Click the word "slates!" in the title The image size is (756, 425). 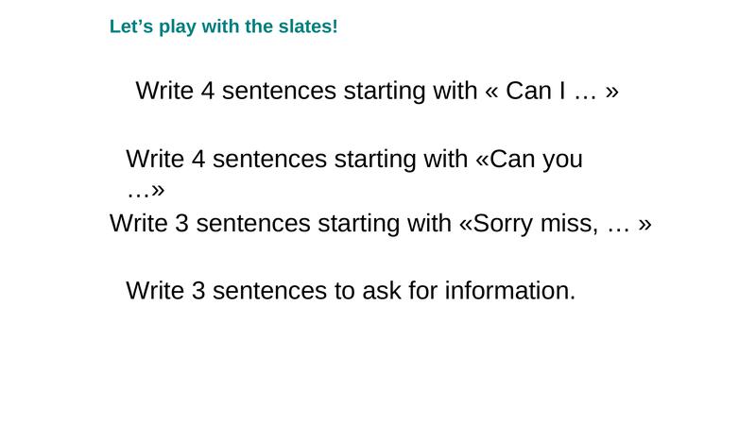[x=306, y=26]
